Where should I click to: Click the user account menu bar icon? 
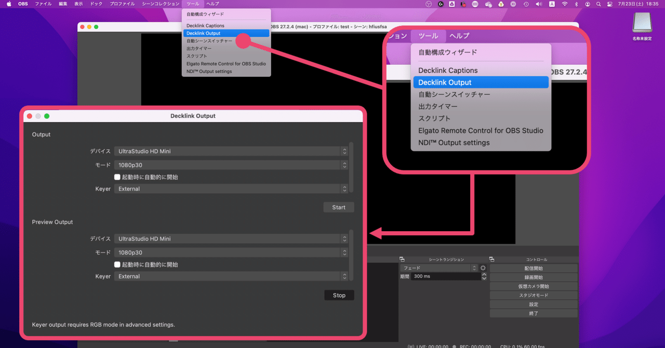pos(588,4)
